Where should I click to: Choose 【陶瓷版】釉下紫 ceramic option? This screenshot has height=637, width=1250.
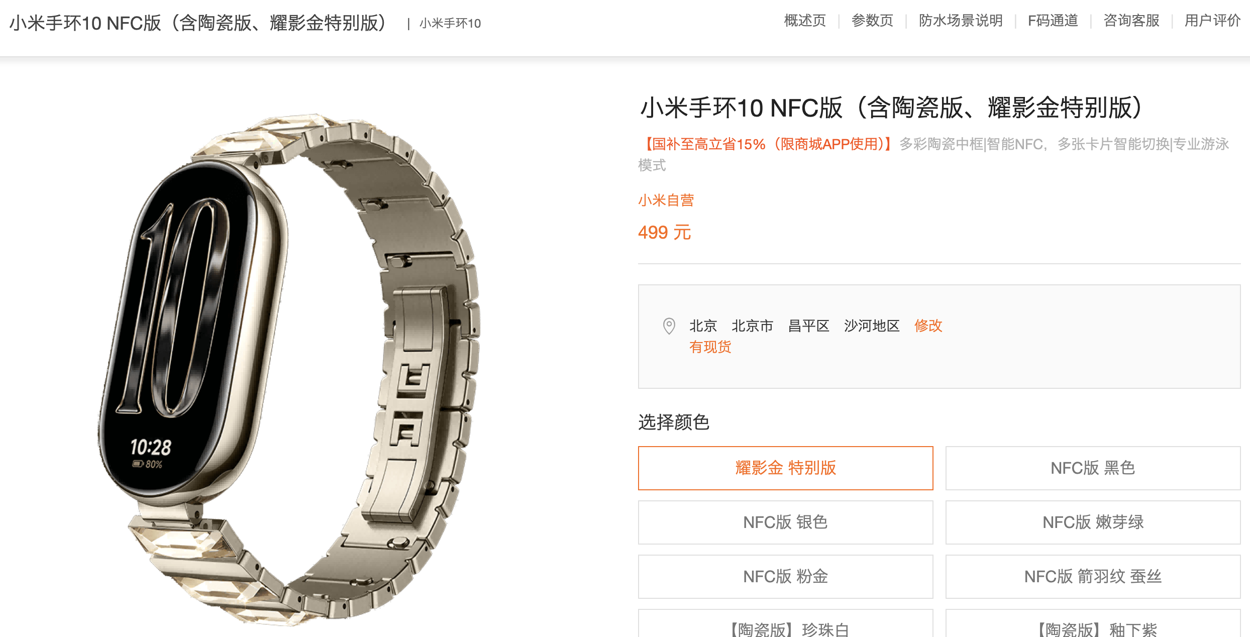point(1093,624)
